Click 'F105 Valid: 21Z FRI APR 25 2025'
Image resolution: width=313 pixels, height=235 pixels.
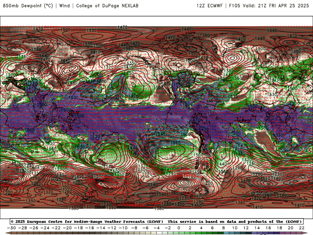(x=269, y=5)
